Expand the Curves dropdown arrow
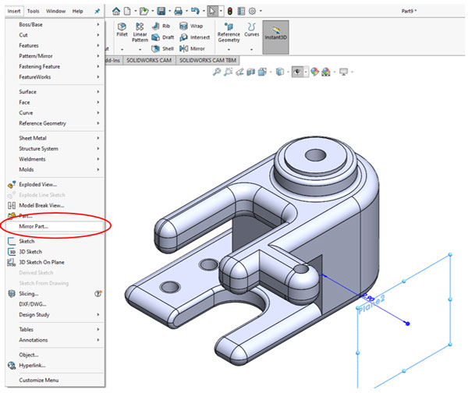The width and height of the screenshot is (468, 393). [252, 50]
